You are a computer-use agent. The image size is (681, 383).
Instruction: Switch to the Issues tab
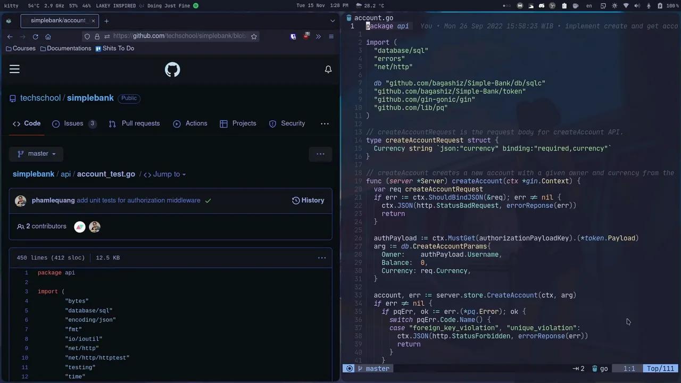pos(73,123)
